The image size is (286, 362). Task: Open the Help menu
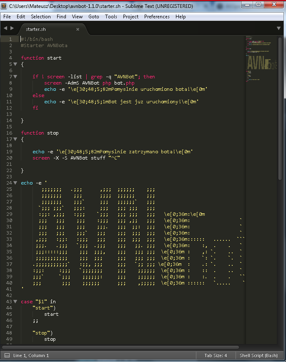pos(181,17)
